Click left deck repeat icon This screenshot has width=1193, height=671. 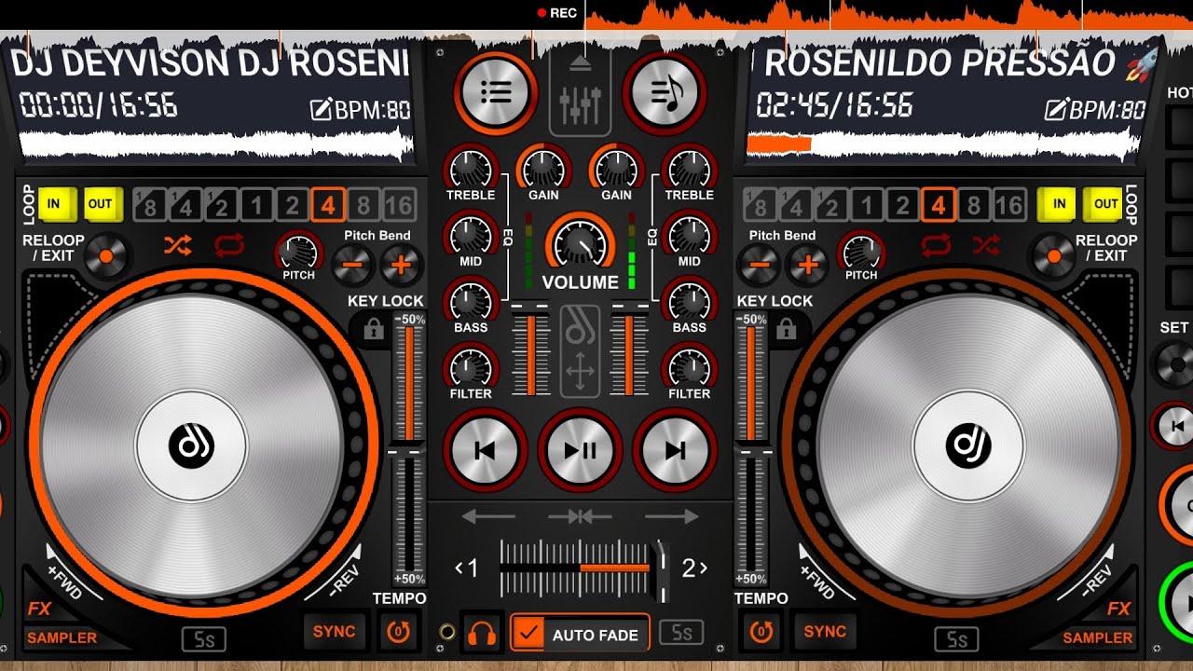[x=228, y=246]
